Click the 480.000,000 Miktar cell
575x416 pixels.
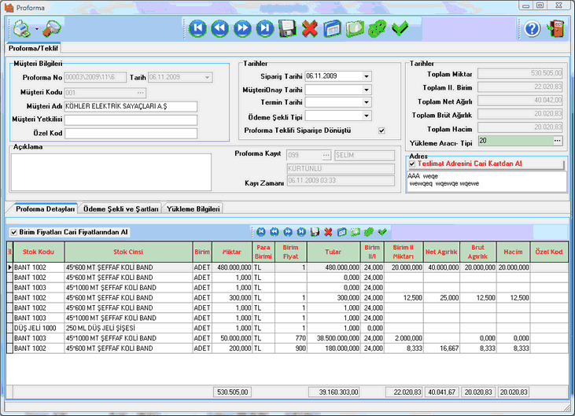tap(232, 267)
